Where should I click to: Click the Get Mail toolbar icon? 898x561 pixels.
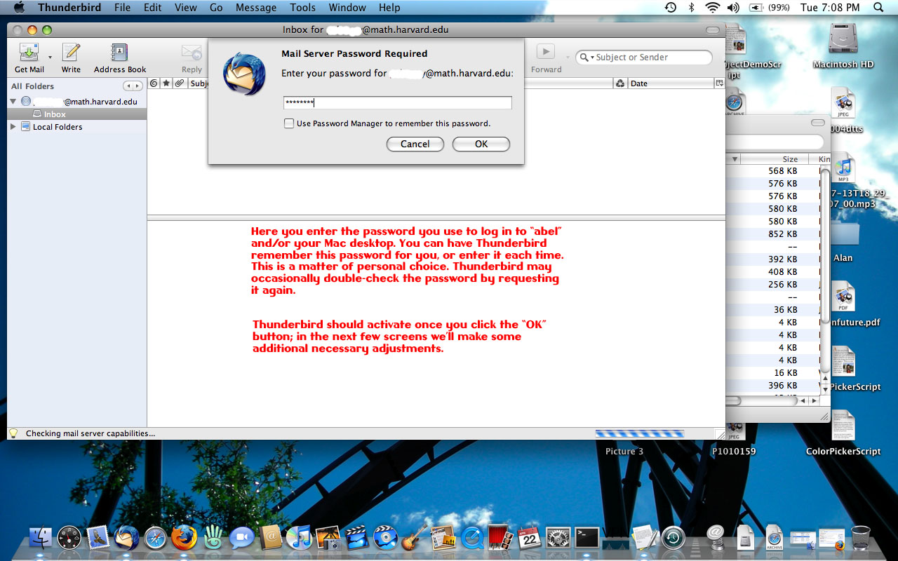tap(29, 53)
